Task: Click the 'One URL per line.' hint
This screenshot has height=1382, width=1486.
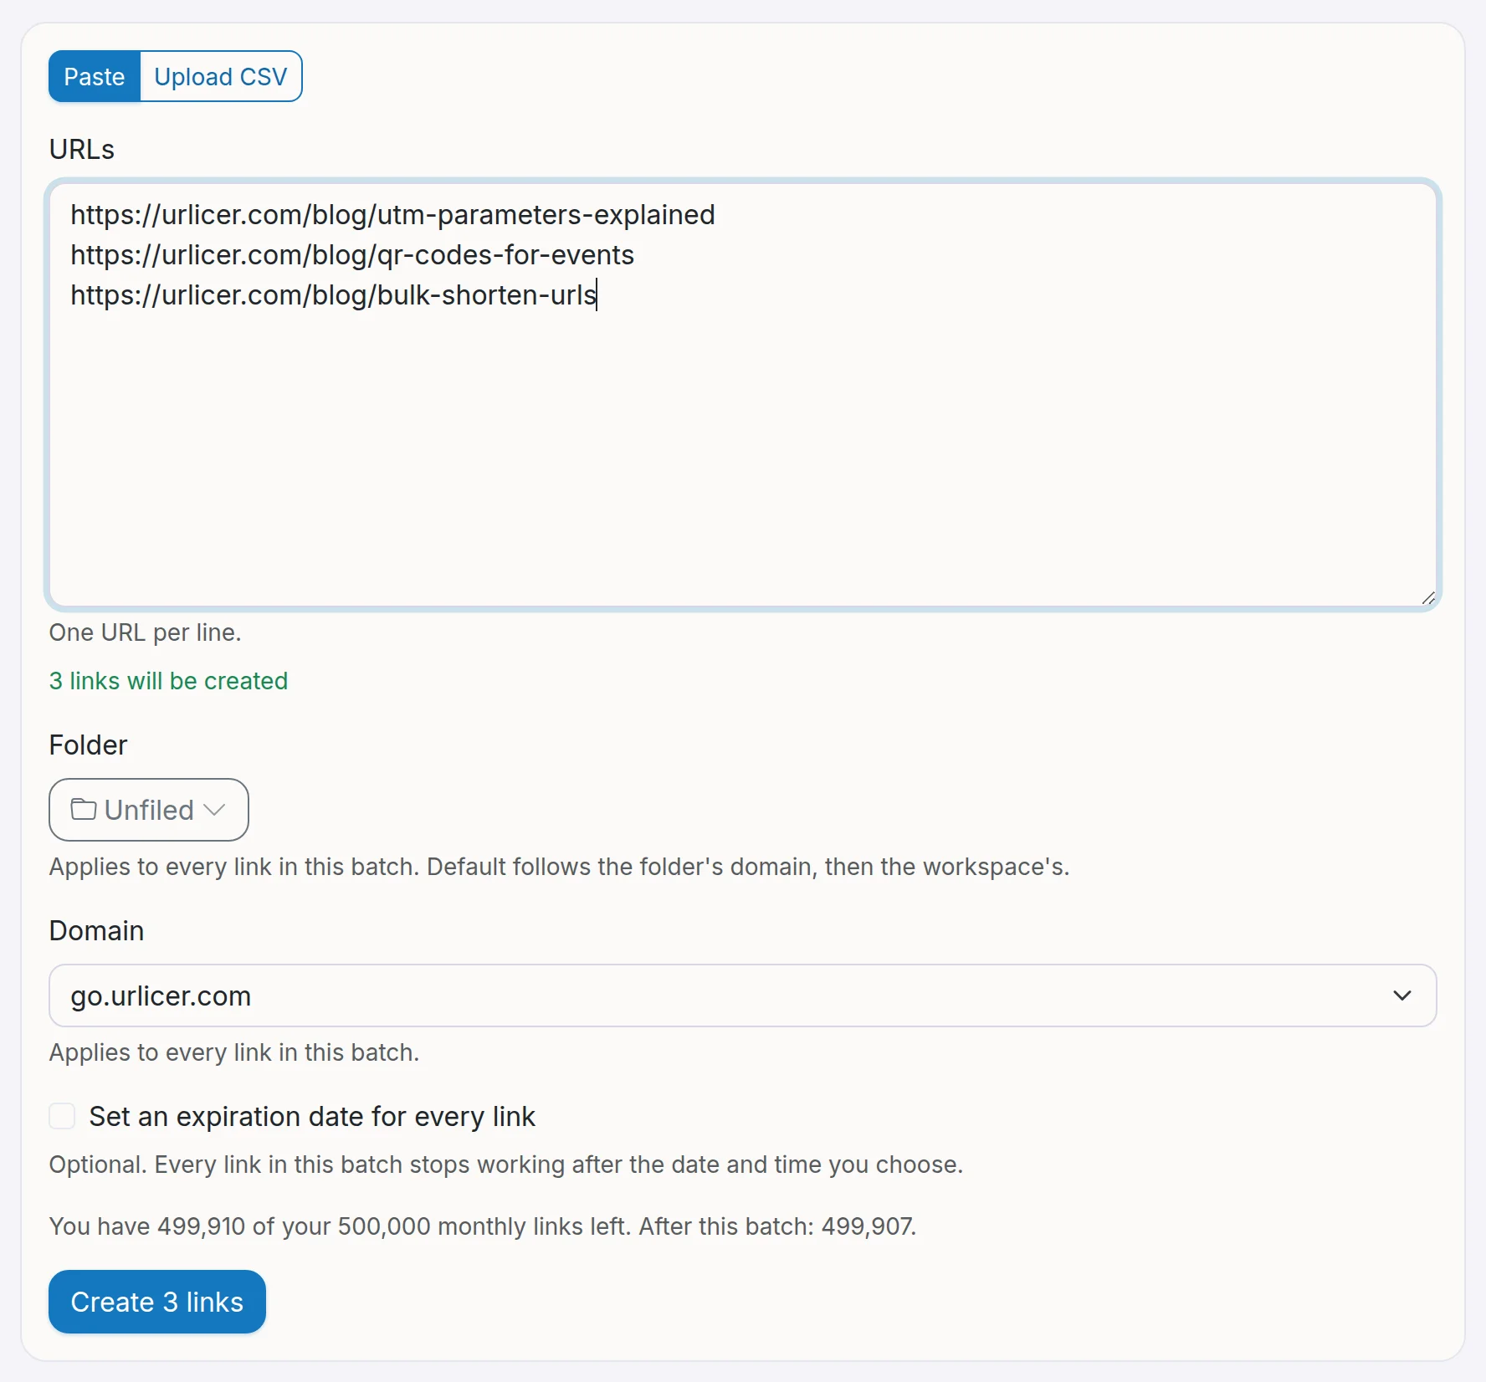Action: (145, 632)
